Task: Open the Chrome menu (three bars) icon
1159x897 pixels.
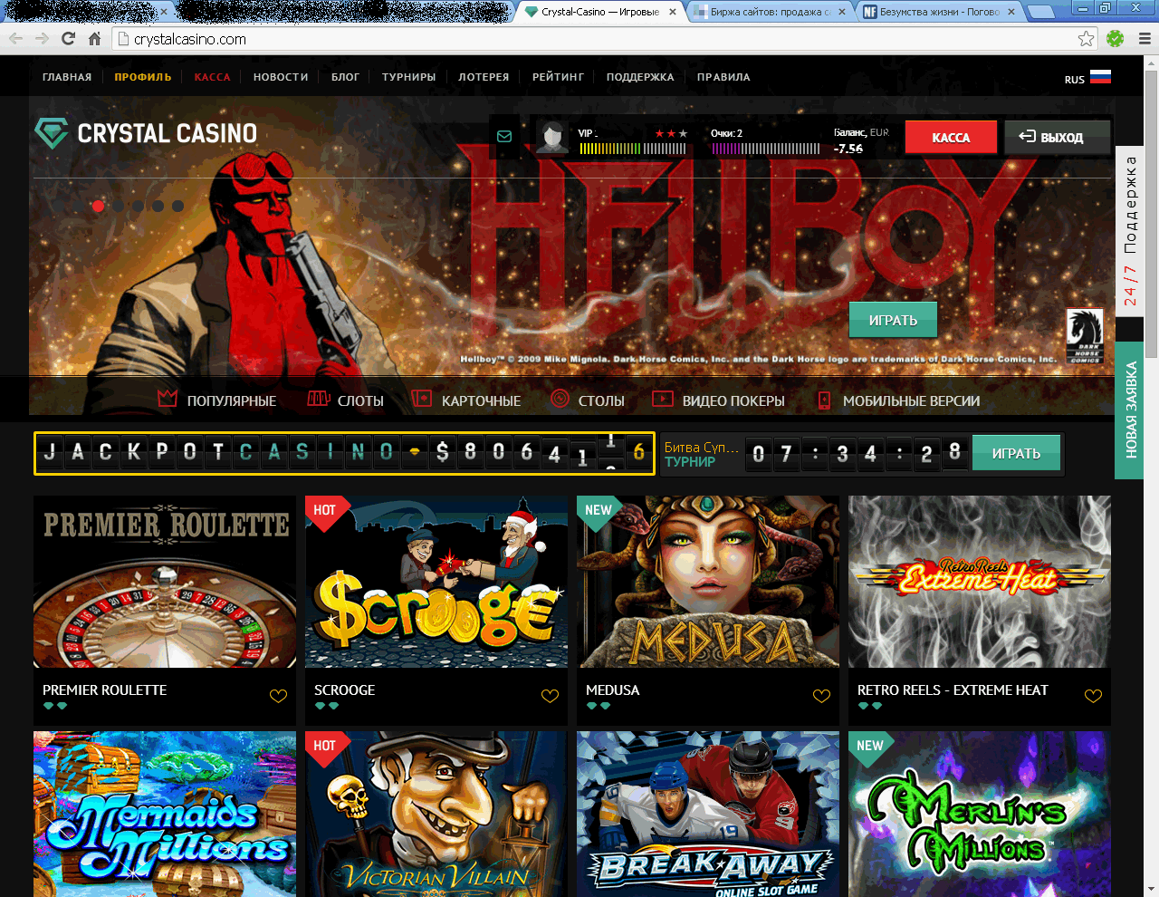Action: click(1145, 39)
